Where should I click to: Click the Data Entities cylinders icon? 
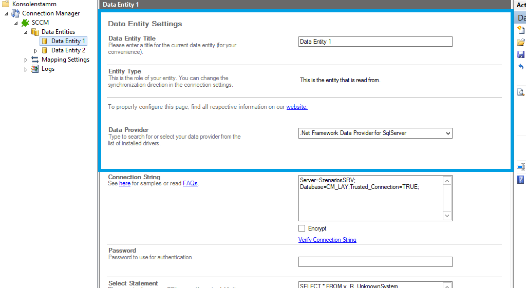tap(35, 32)
